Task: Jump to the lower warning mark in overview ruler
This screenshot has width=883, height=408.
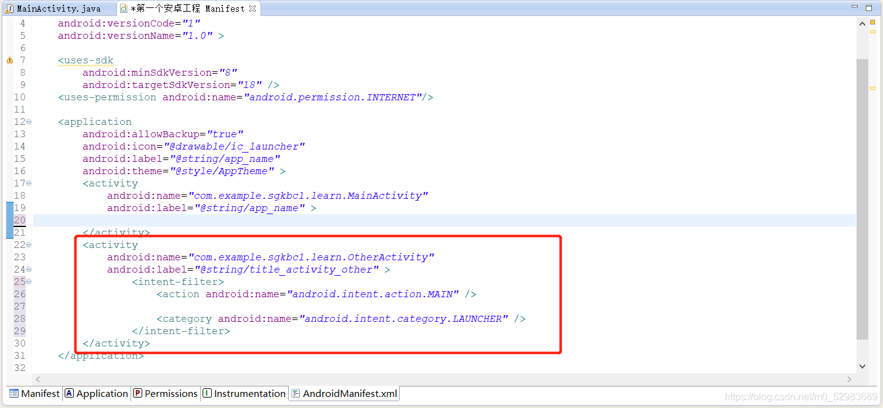Action: coord(873,88)
